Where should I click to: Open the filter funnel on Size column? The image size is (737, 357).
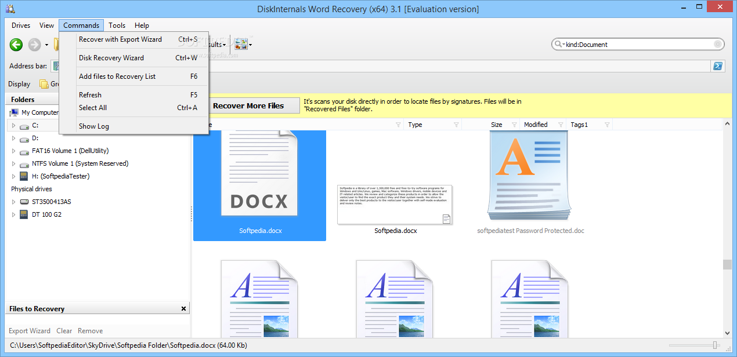click(x=514, y=125)
